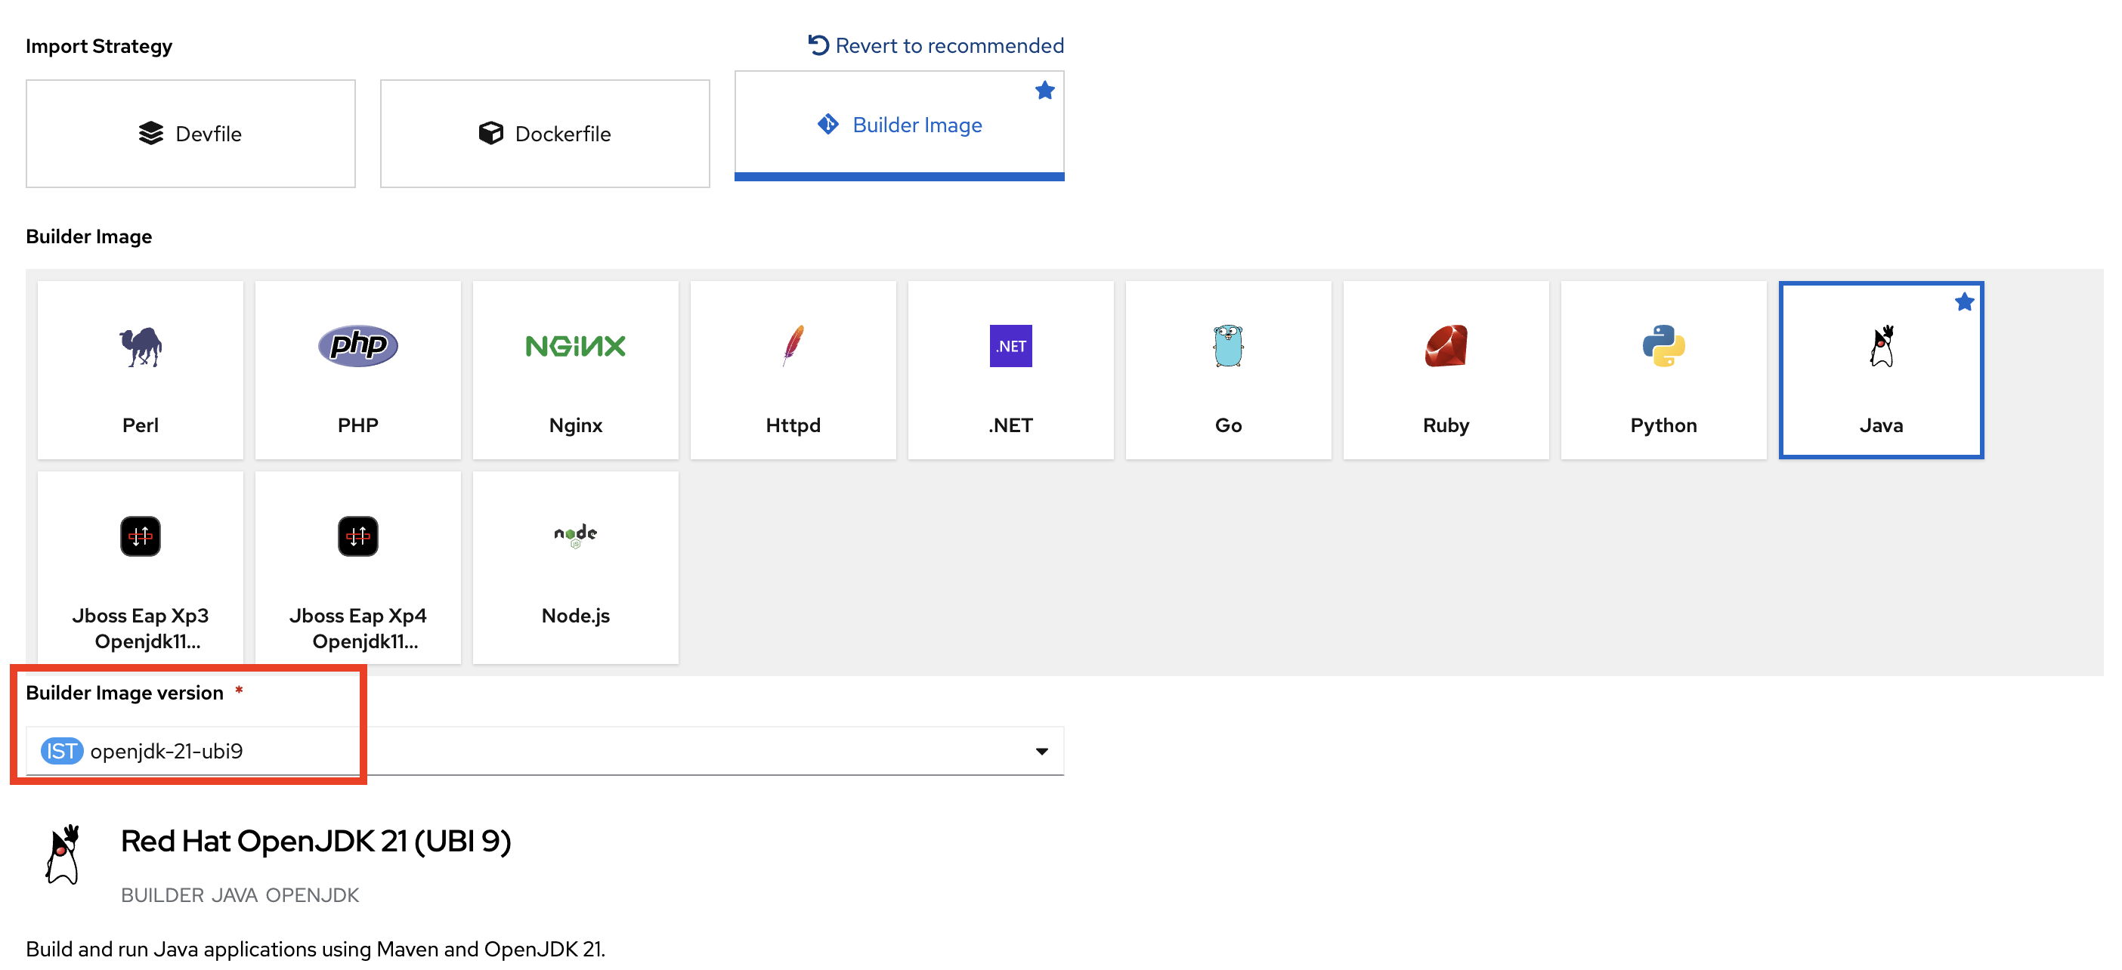This screenshot has width=2122, height=970.
Task: Click the Ruby label
Action: pos(1446,426)
